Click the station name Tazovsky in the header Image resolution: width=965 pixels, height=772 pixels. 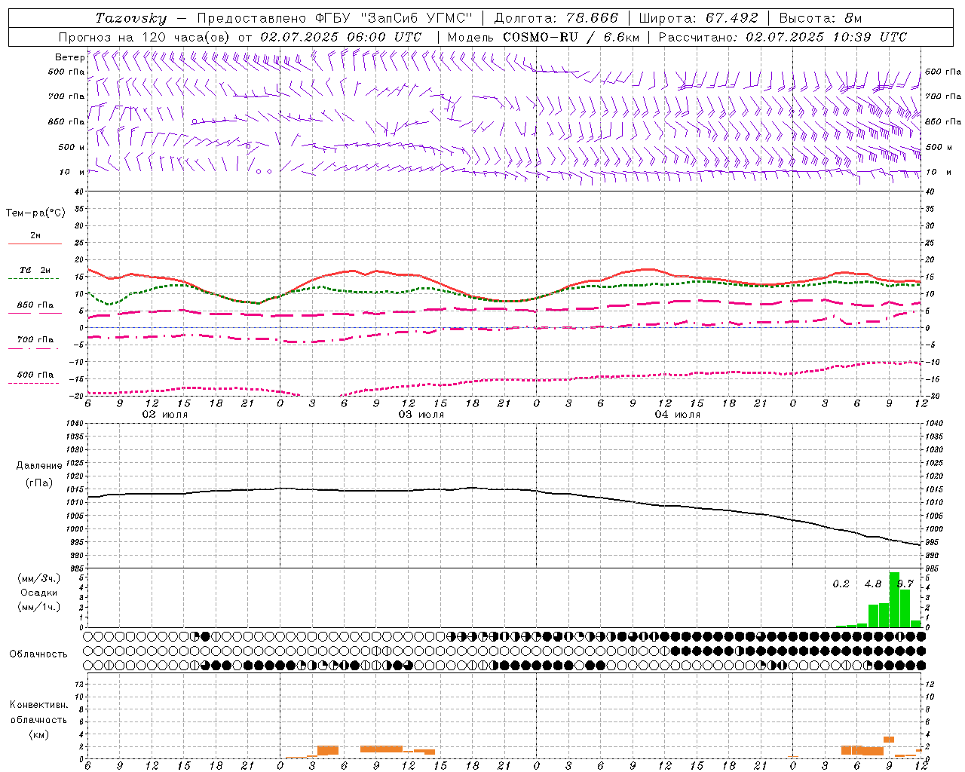(131, 18)
